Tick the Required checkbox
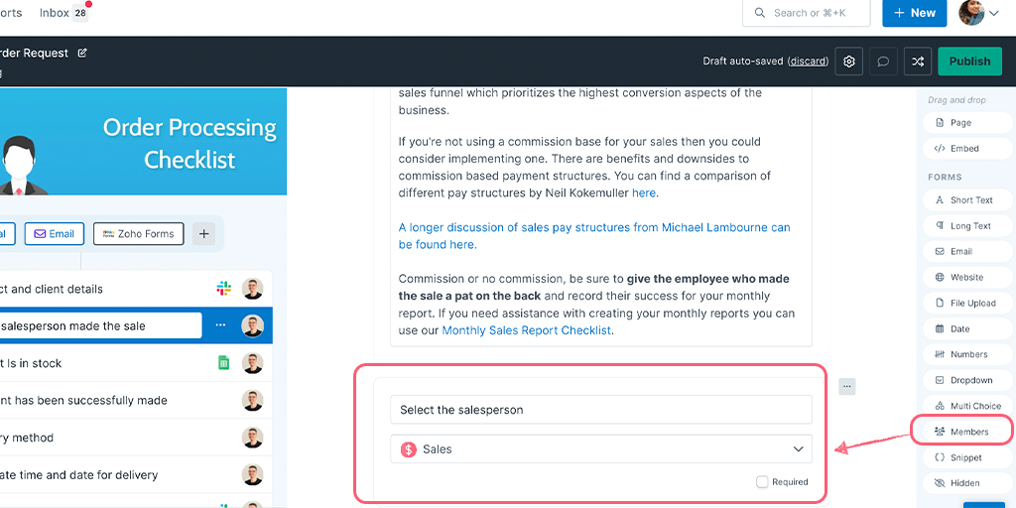This screenshot has width=1016, height=508. pos(762,481)
